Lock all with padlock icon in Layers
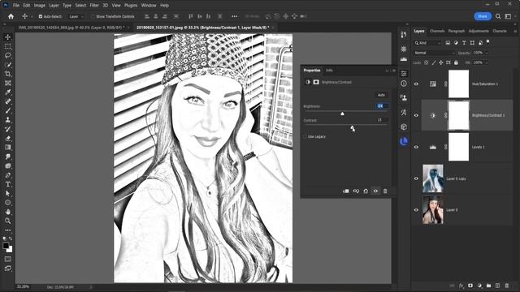520x292 pixels. [456, 62]
